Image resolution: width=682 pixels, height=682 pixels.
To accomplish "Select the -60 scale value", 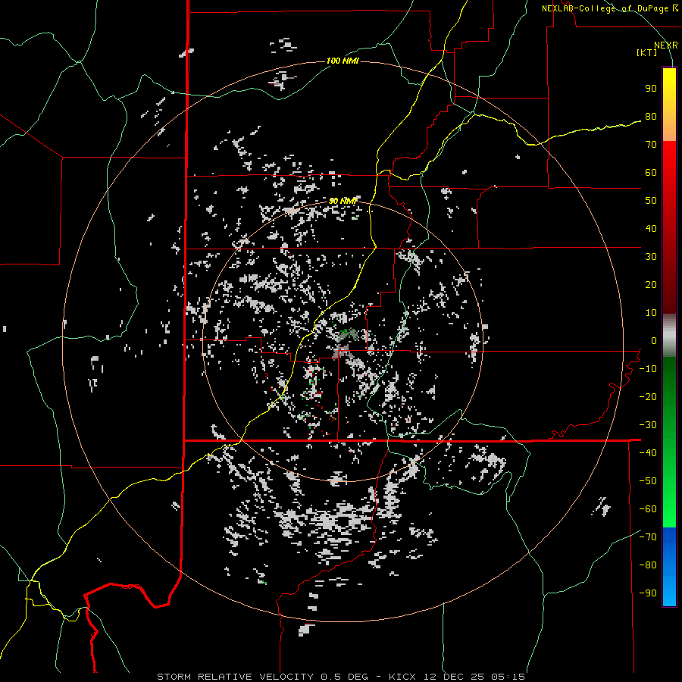I will [648, 509].
